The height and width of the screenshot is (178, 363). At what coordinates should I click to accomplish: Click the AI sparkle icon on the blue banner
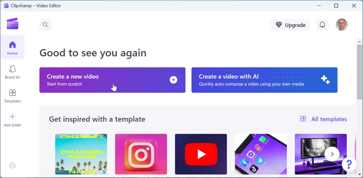[325, 80]
